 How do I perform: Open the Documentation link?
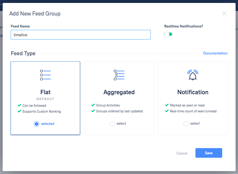(215, 53)
